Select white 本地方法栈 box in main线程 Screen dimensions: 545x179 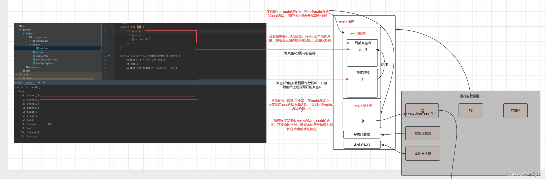coord(362,145)
